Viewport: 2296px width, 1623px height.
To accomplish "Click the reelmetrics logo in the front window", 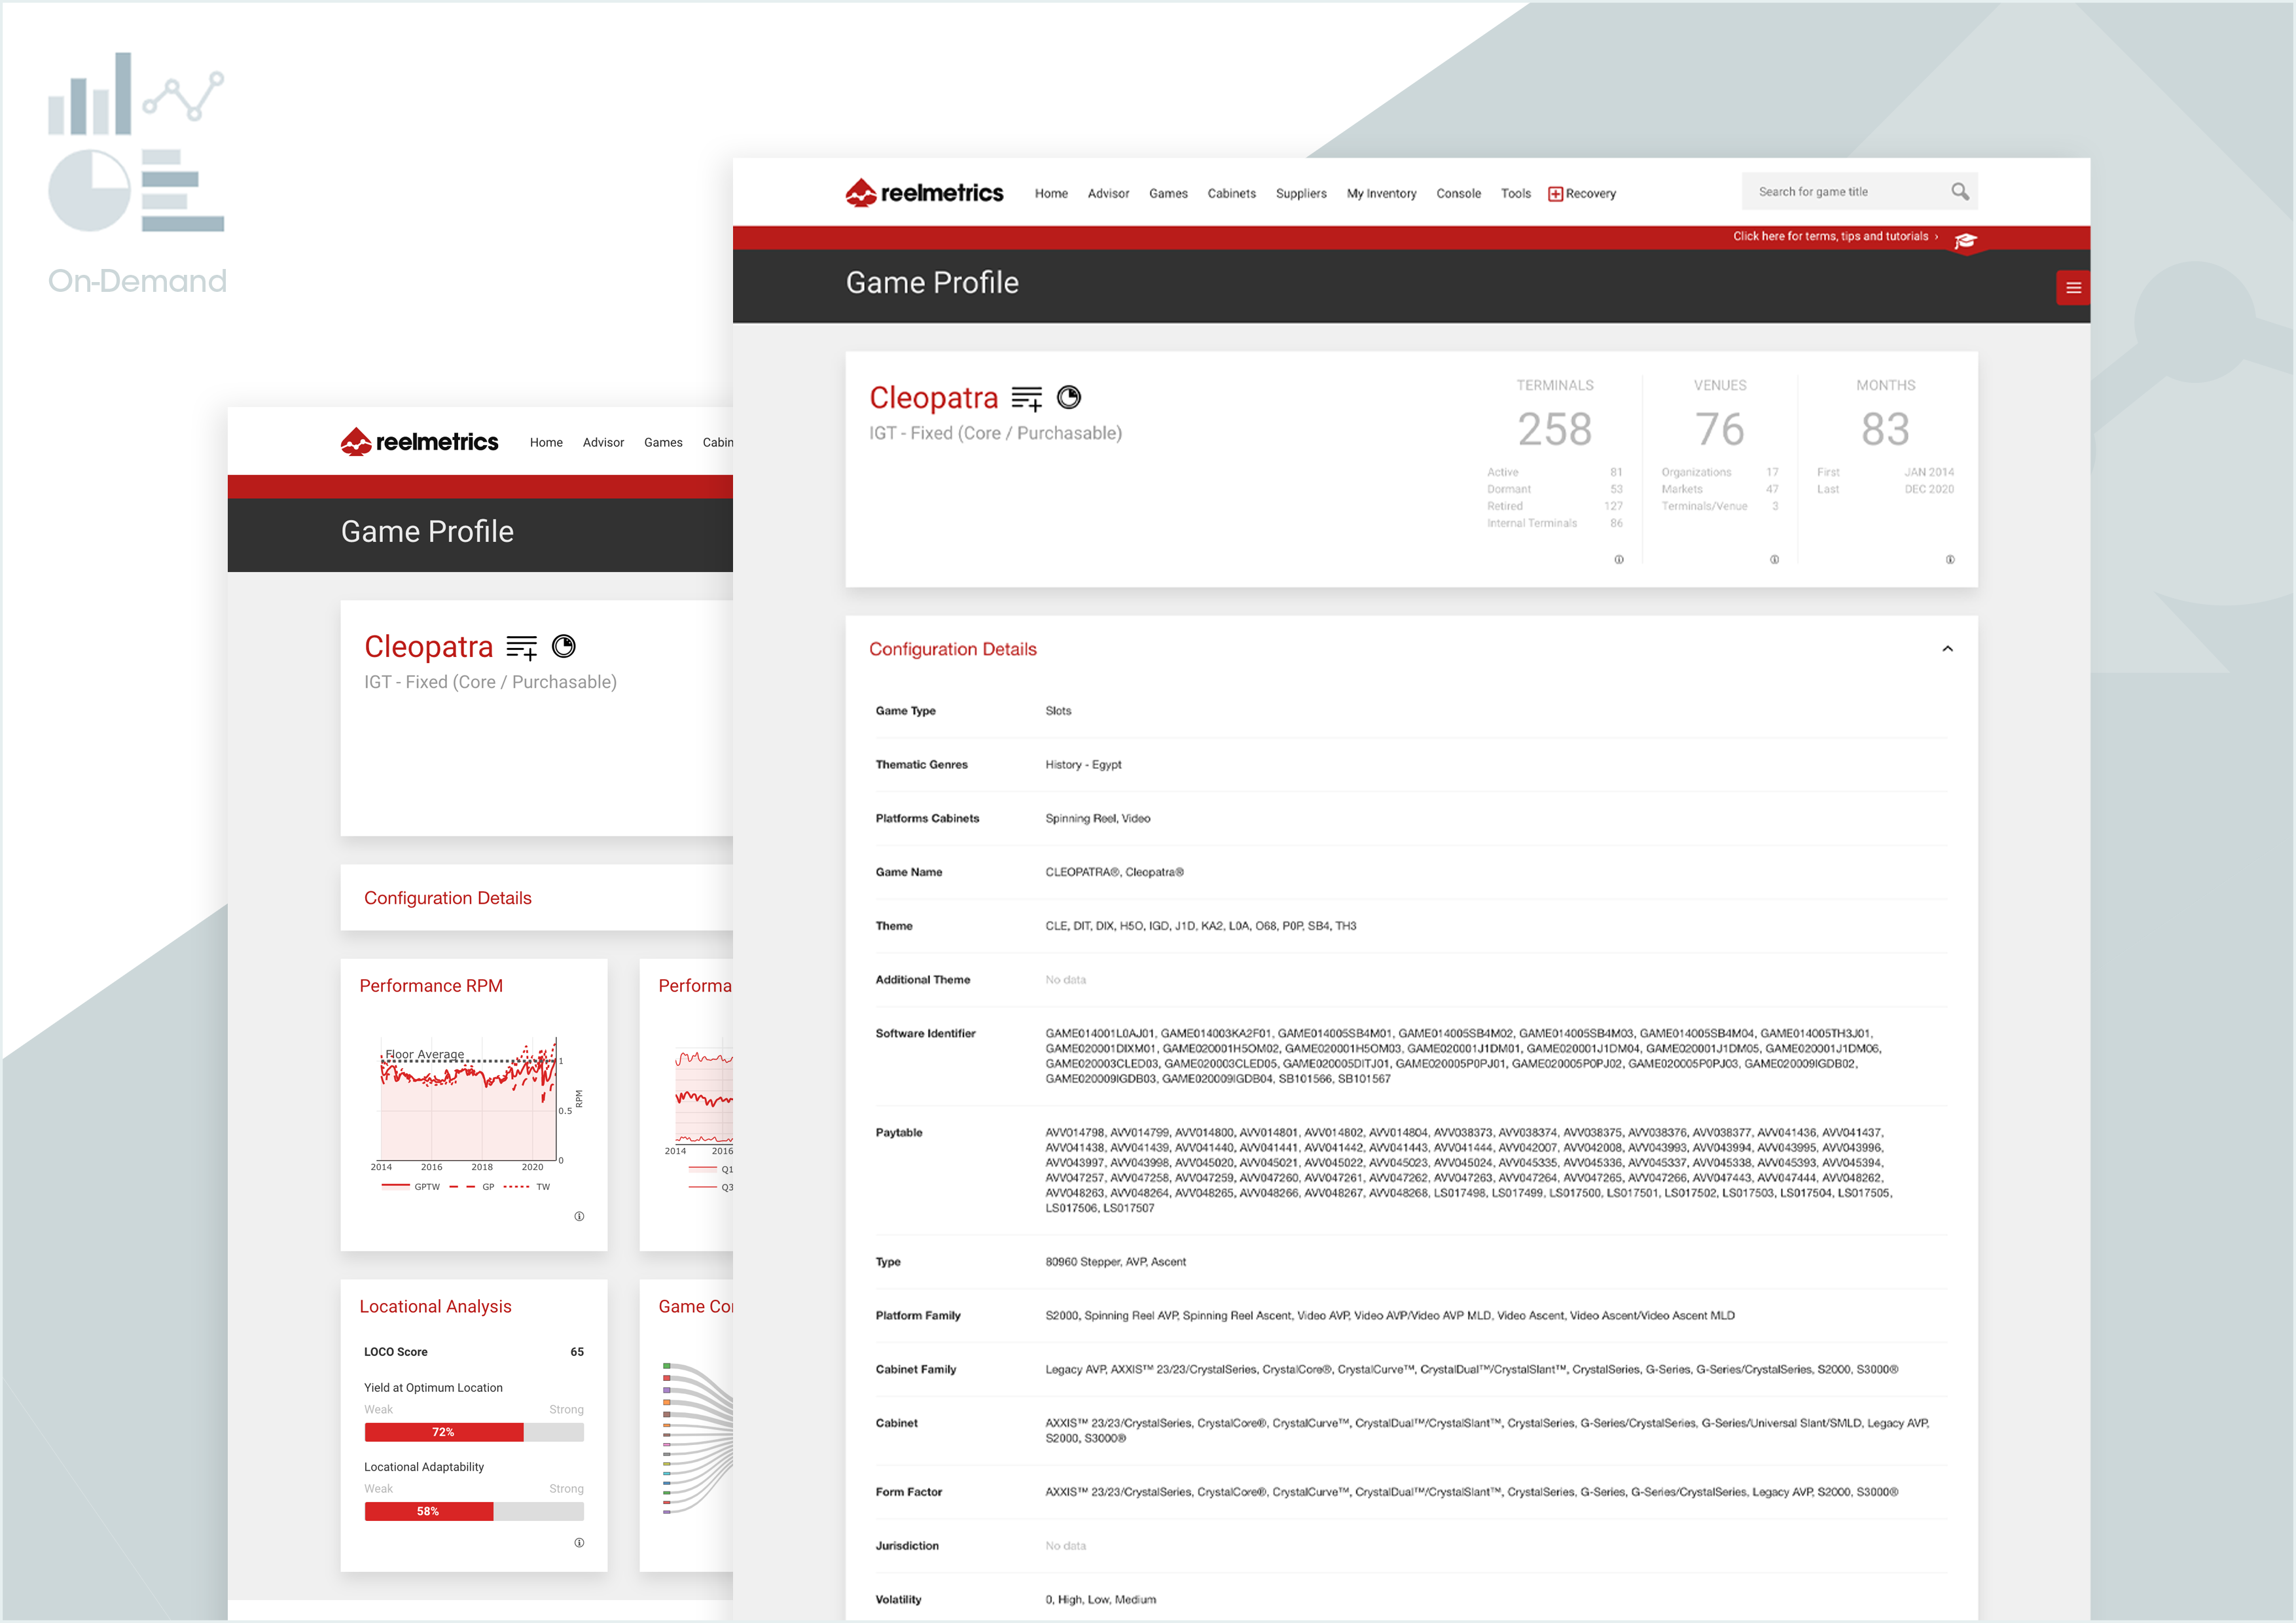I will tap(924, 192).
